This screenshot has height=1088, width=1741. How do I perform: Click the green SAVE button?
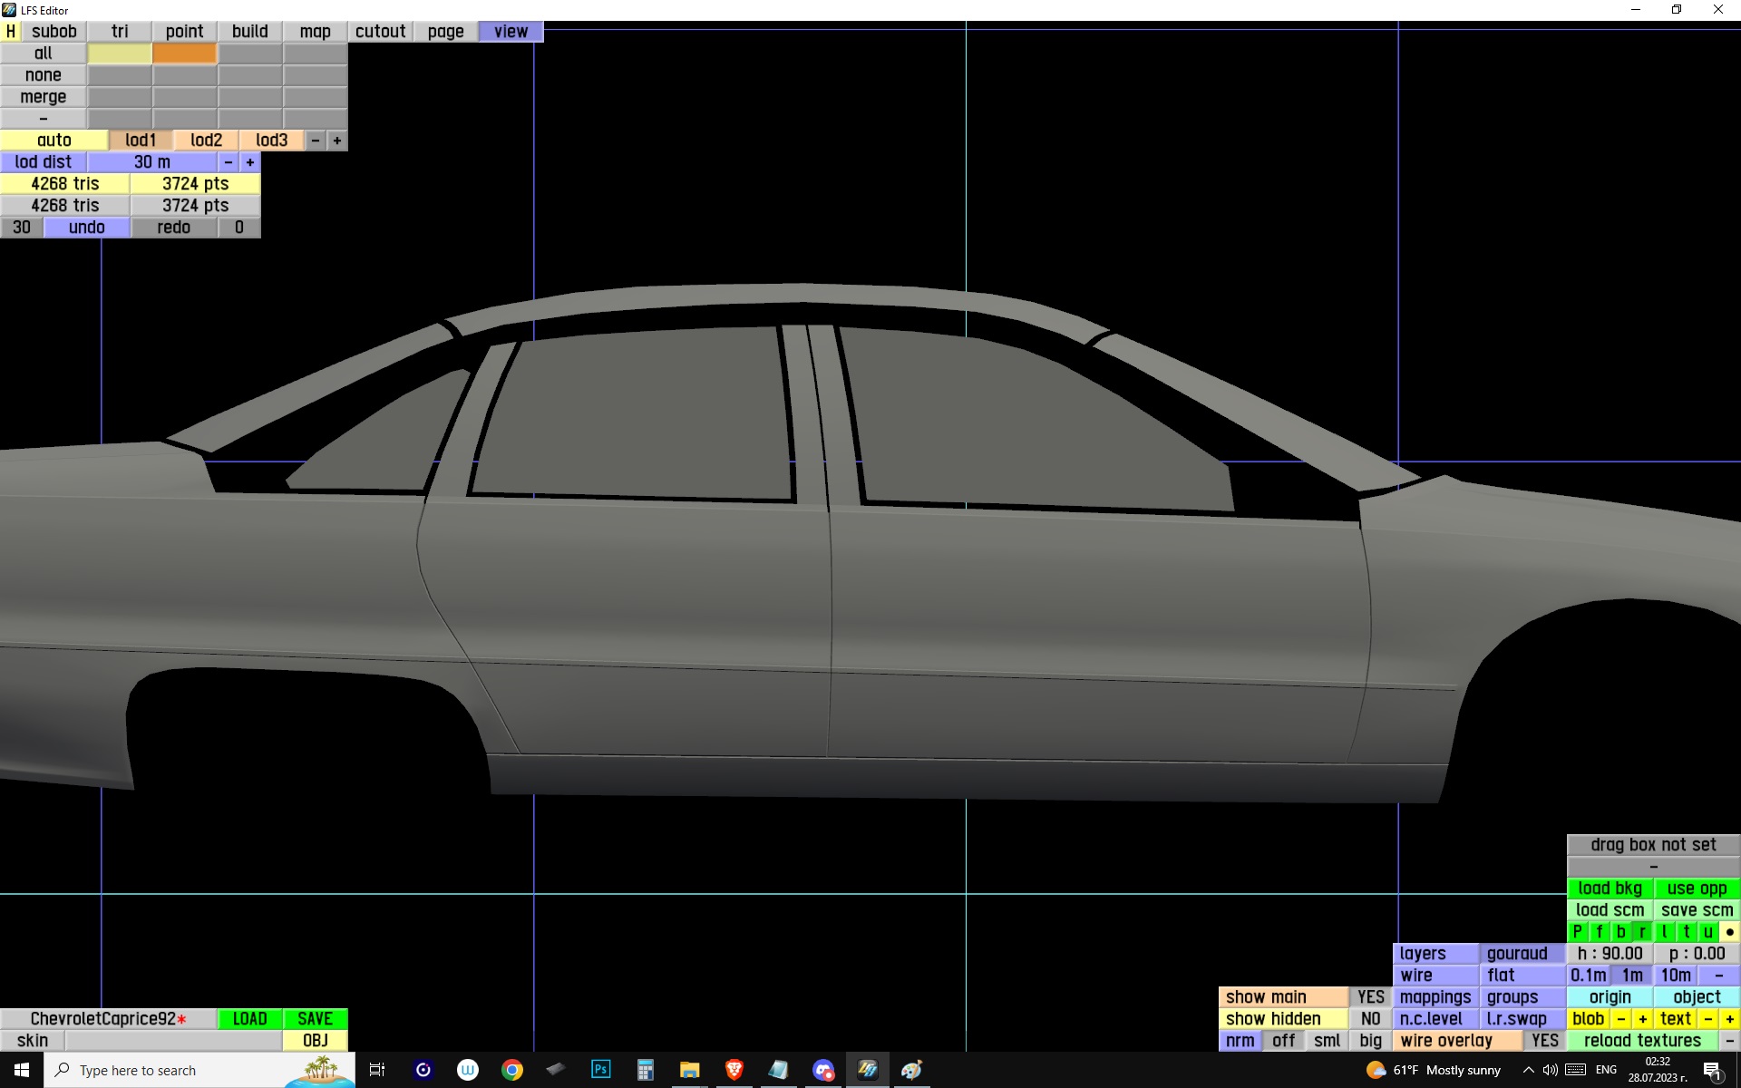coord(315,1019)
